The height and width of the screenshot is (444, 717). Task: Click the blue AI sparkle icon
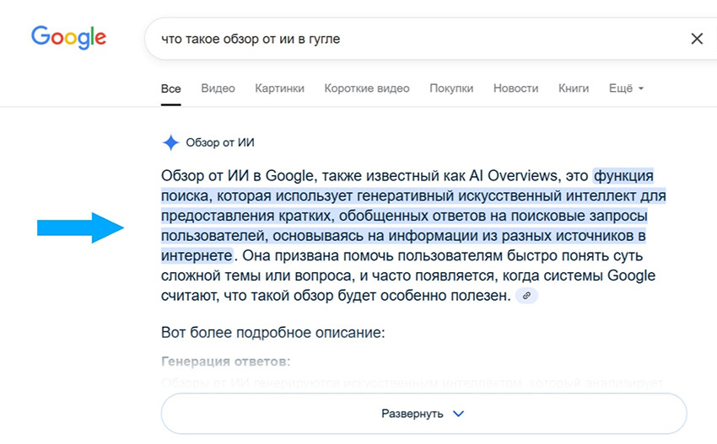[x=170, y=142]
